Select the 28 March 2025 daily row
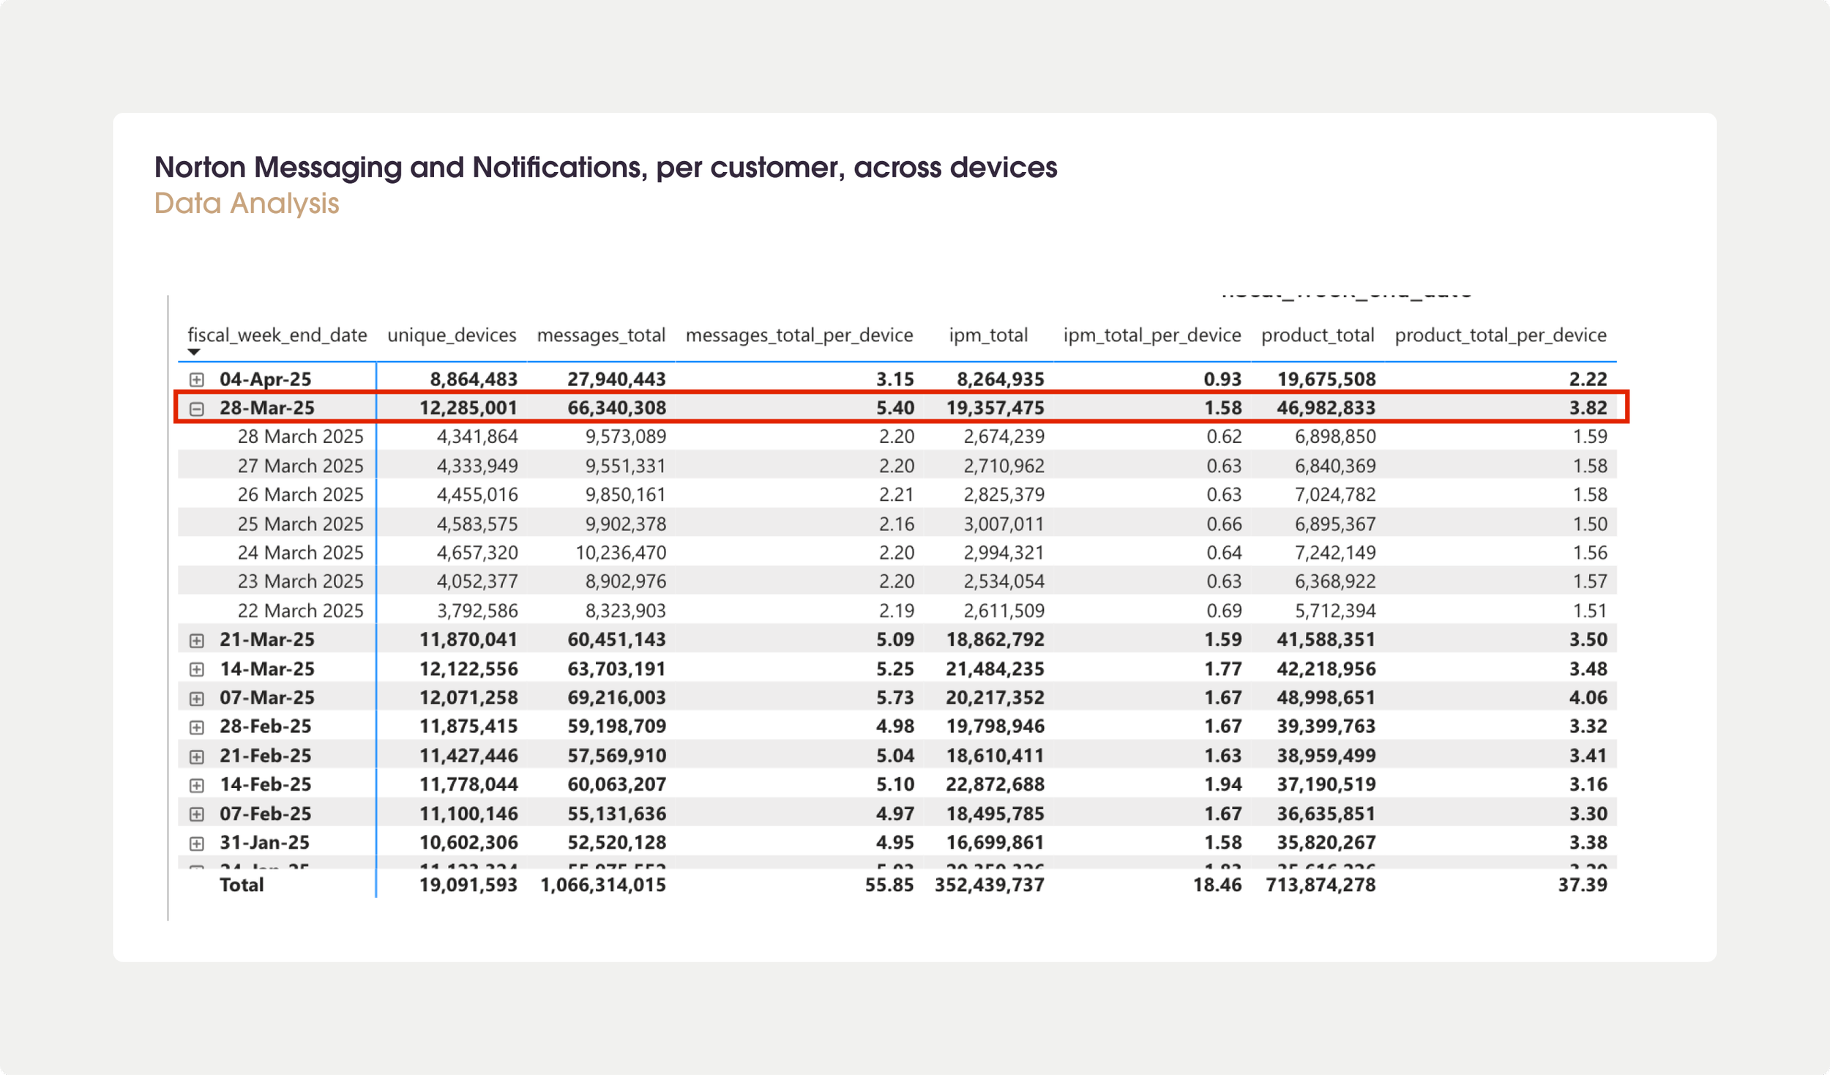This screenshot has height=1075, width=1830. 300,437
